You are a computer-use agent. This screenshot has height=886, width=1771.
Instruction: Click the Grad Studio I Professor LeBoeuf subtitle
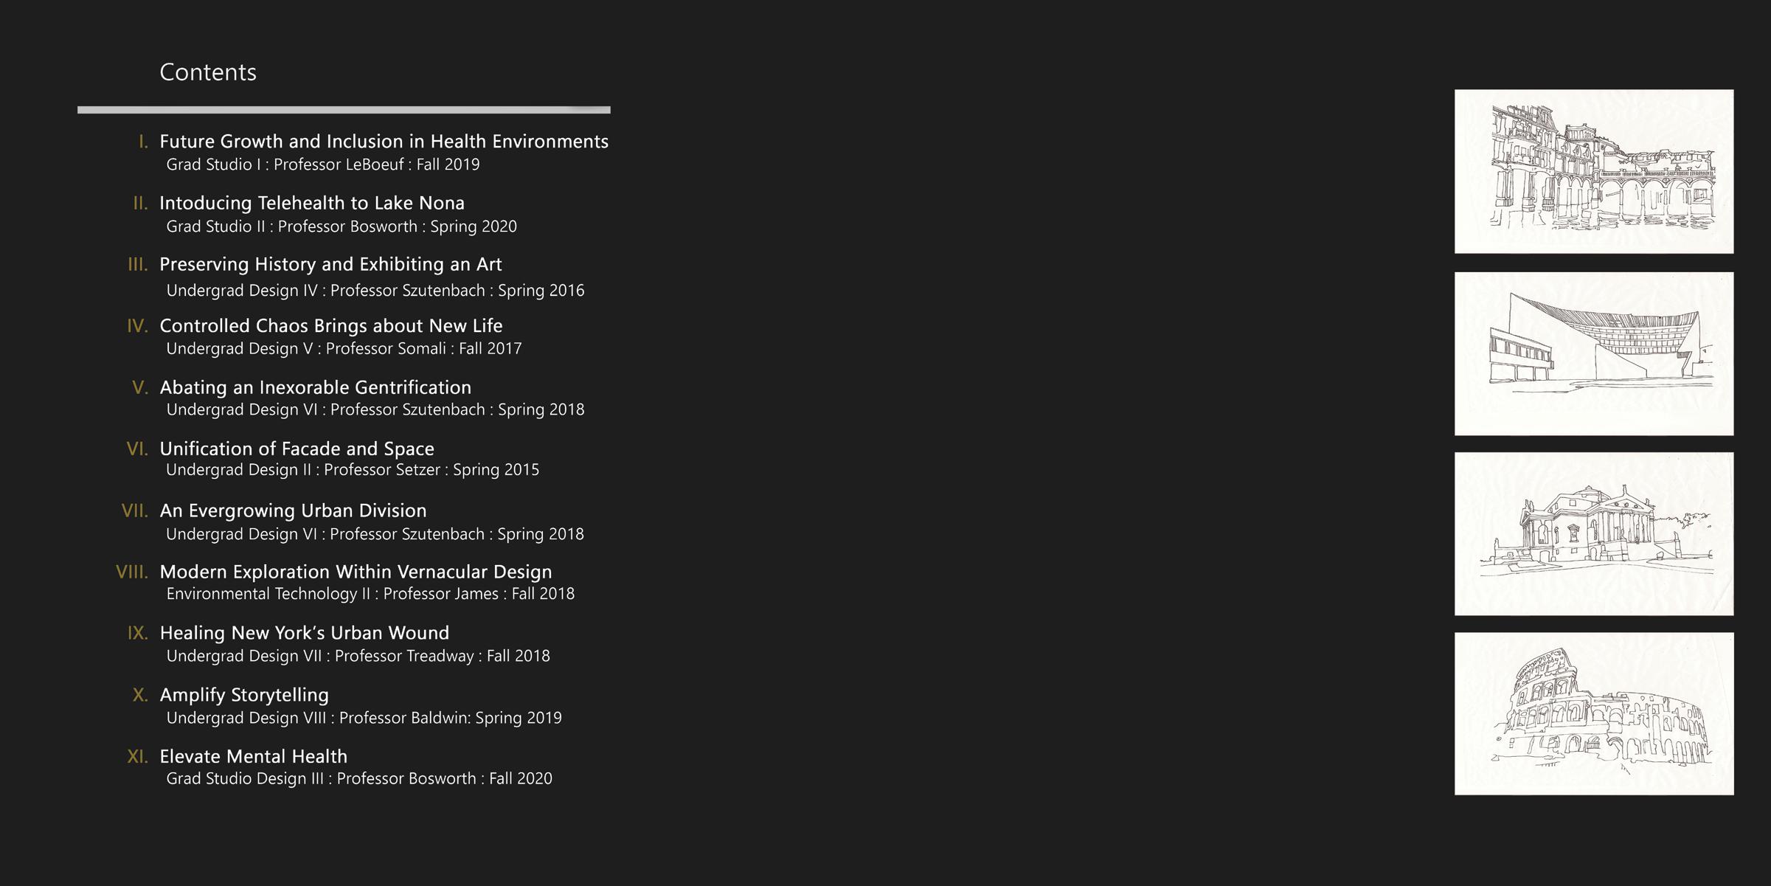click(x=323, y=165)
